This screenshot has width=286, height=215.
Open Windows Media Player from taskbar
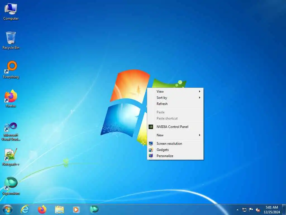click(x=76, y=209)
